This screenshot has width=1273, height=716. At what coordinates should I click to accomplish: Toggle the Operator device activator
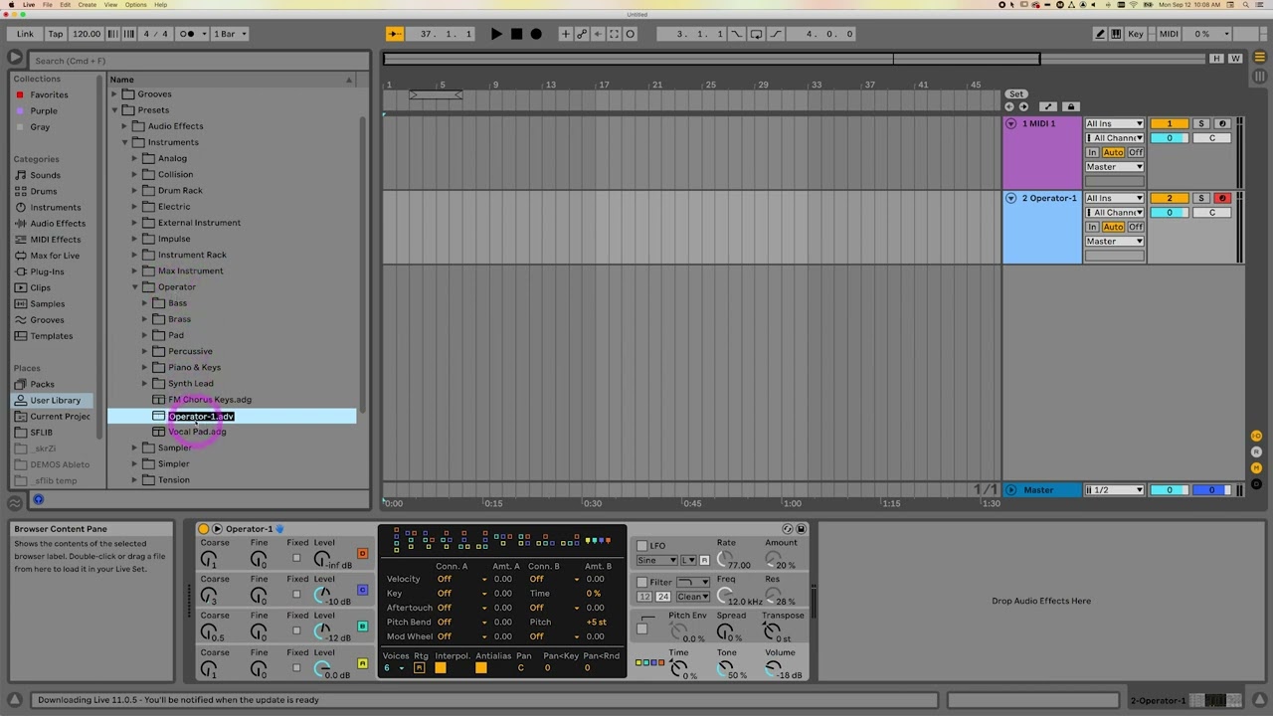204,529
